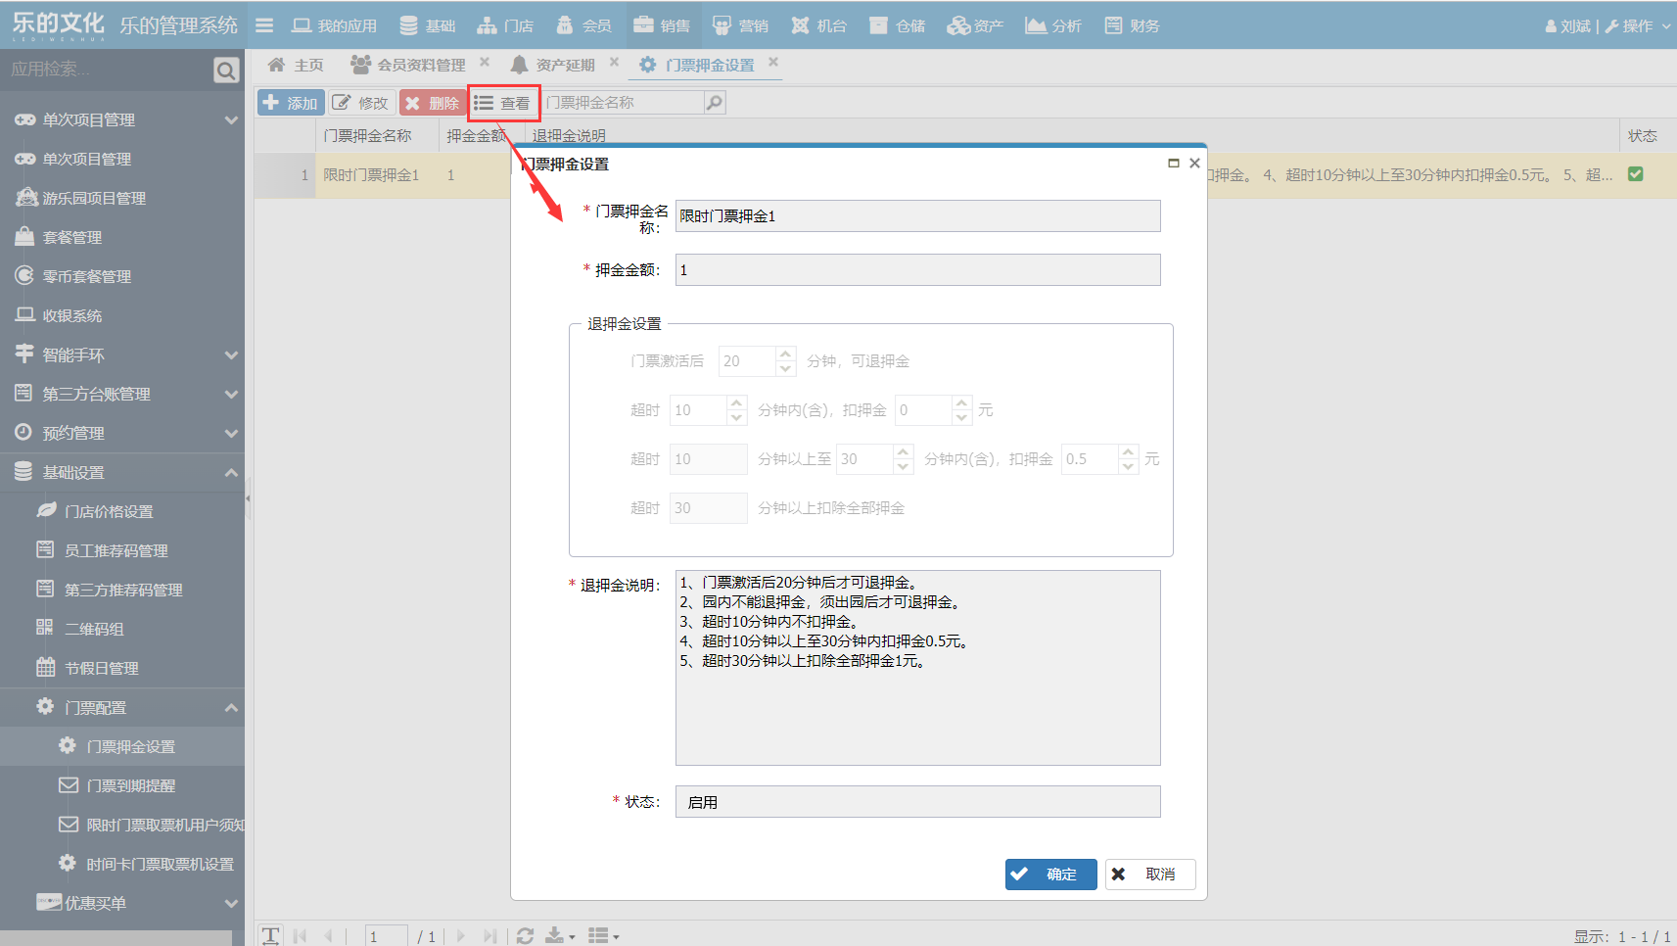Open 零币套餐管理 sidebar item
1677x946 pixels.
coord(122,276)
